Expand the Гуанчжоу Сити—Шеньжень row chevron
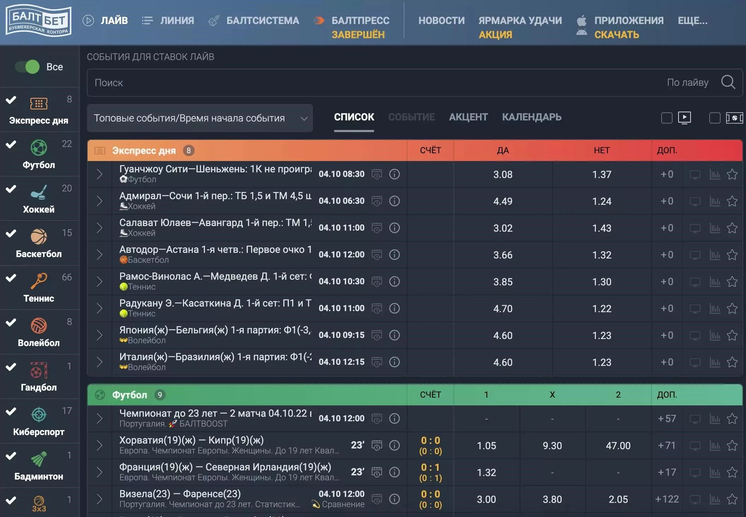 pyautogui.click(x=100, y=174)
